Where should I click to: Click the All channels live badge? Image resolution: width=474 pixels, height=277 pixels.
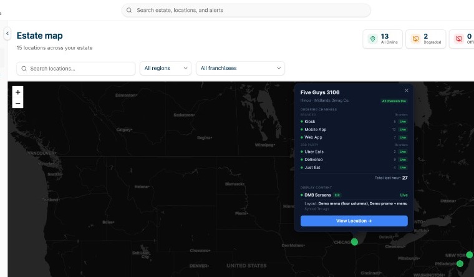[394, 101]
